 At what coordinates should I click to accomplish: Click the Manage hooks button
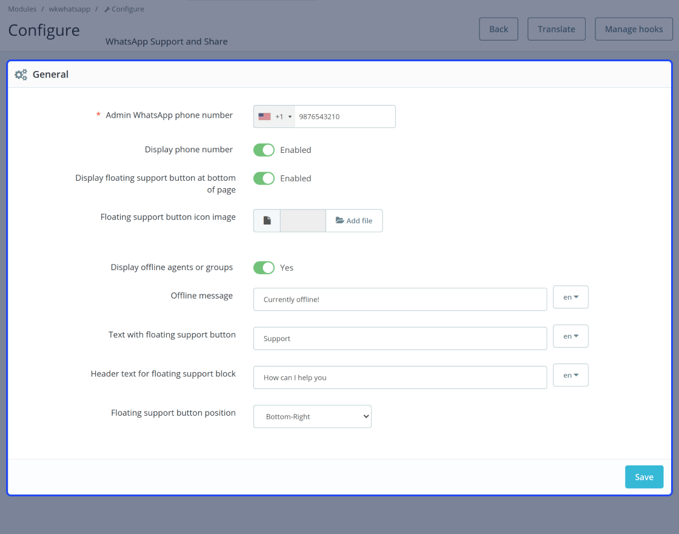(634, 29)
